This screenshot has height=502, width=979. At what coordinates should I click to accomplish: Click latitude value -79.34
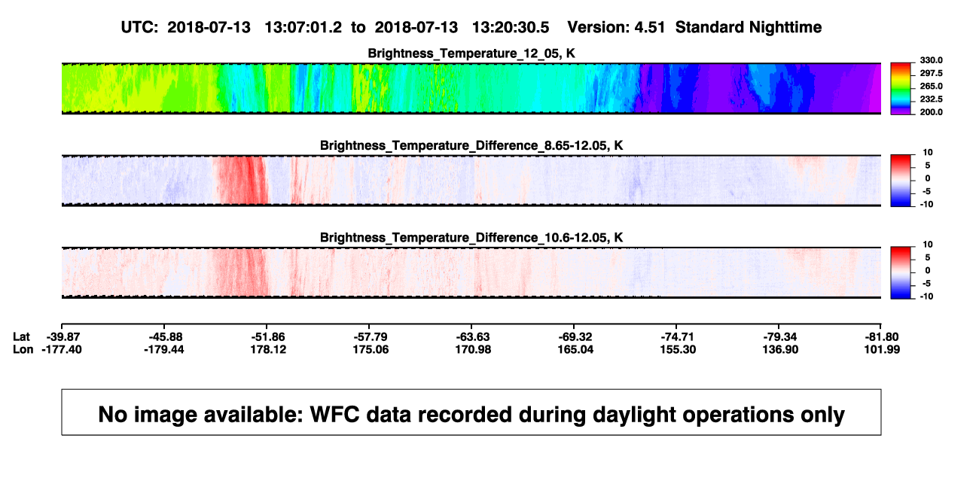779,336
